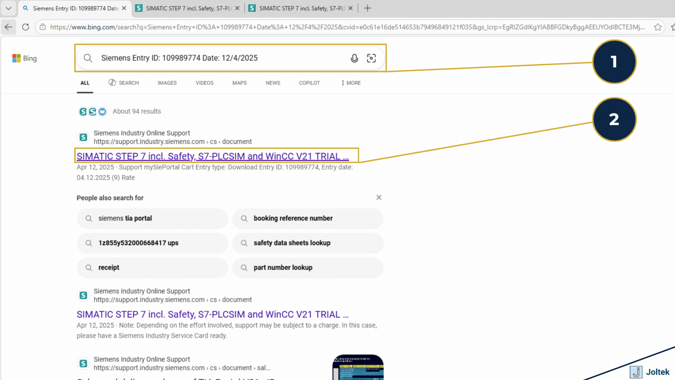Open visual search using the camera icon
675x380 pixels.
371,58
